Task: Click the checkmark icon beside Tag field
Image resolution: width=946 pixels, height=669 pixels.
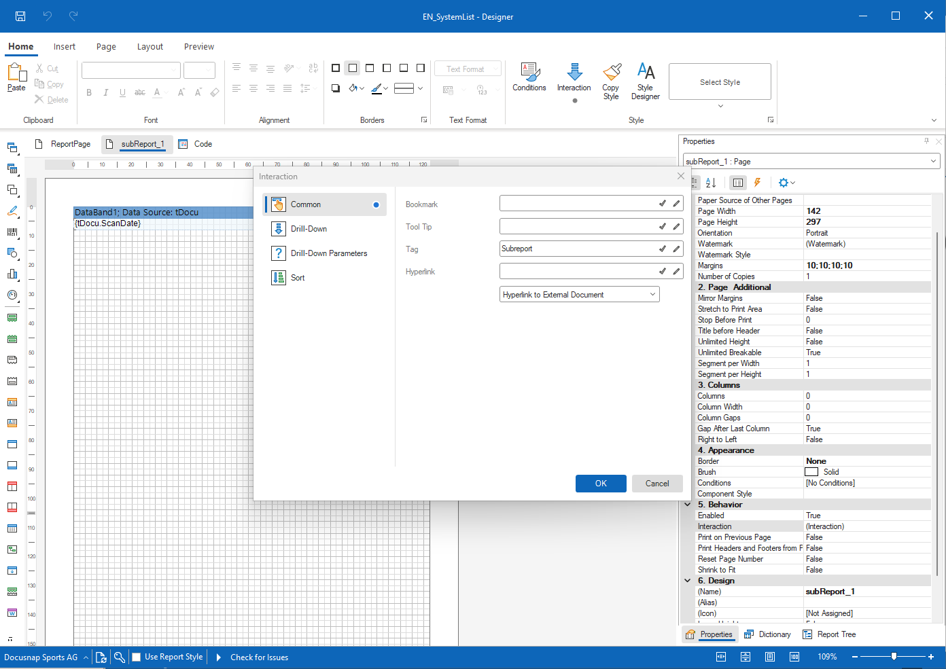Action: click(663, 249)
